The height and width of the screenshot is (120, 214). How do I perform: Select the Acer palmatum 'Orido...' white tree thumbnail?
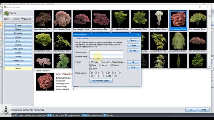click(159, 19)
